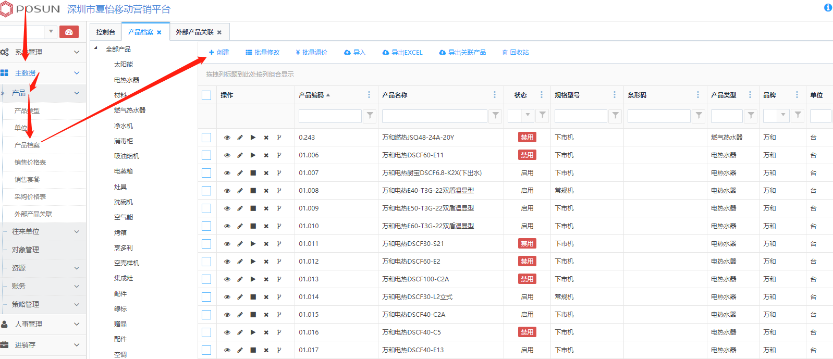Click the play enable icon for product 01.011
833x359 pixels.
[x=253, y=244]
